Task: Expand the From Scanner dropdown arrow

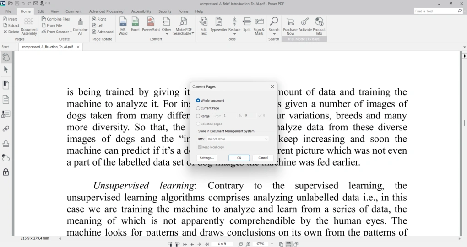Action: pos(71,32)
